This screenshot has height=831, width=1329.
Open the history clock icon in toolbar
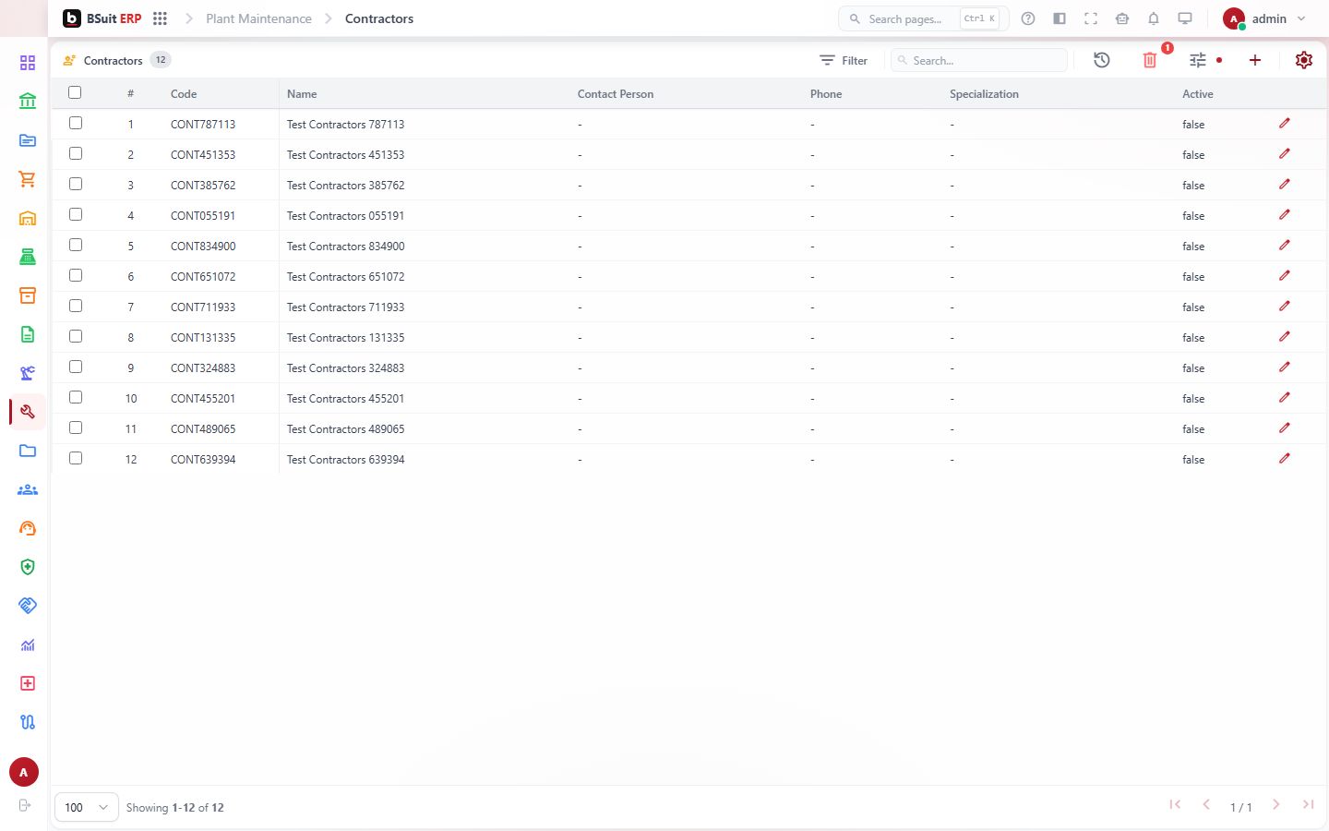(1102, 60)
